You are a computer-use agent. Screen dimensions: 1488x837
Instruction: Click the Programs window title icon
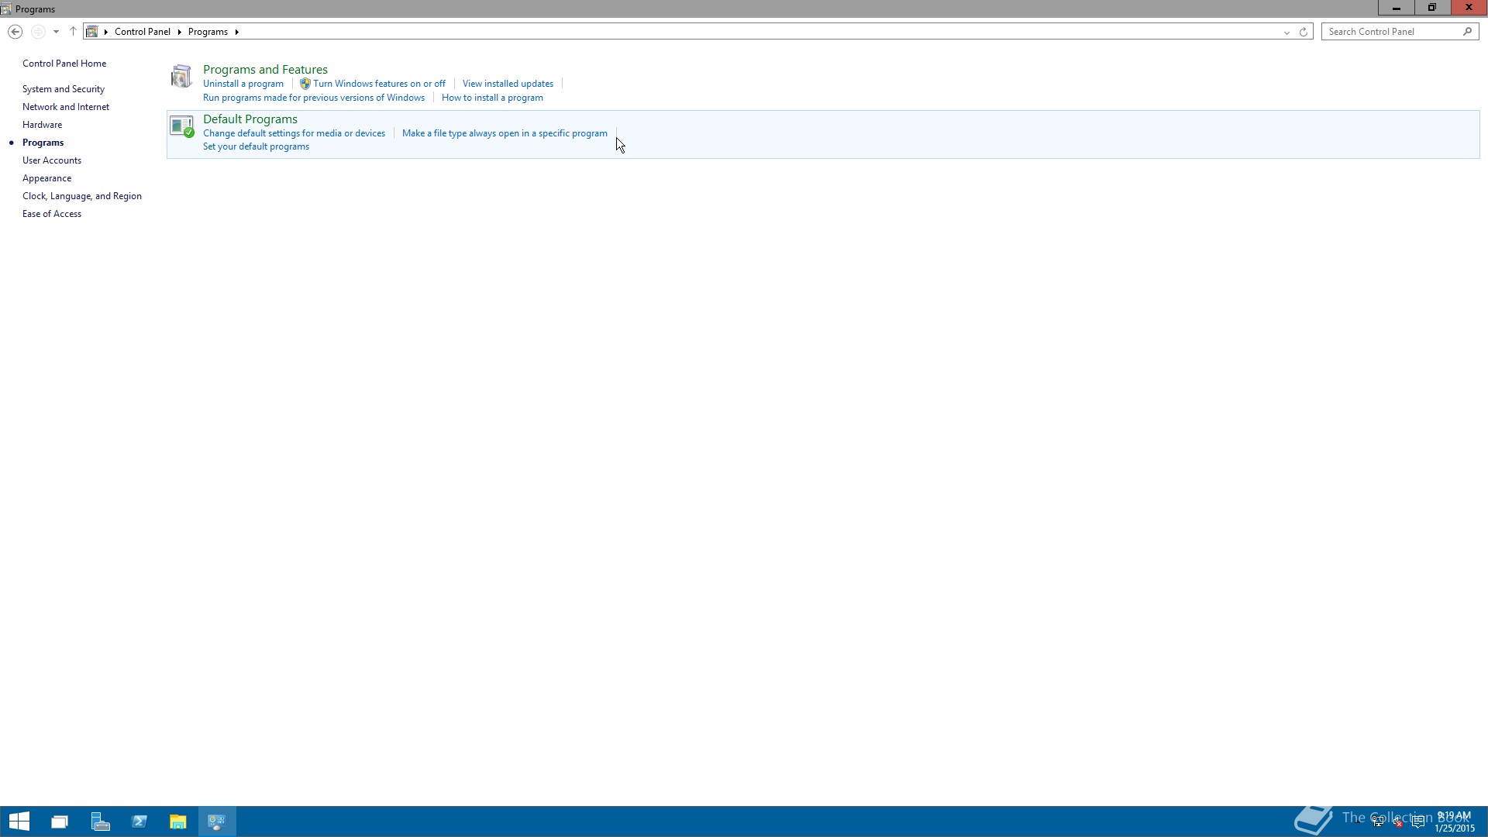(x=6, y=9)
